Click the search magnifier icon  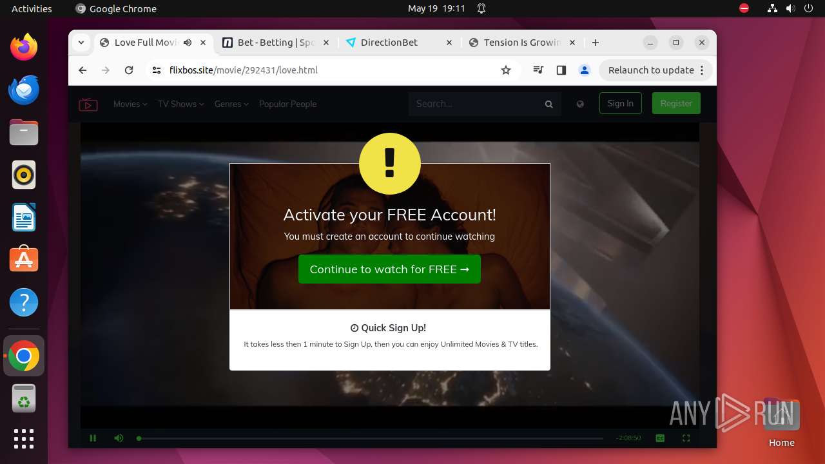tap(549, 104)
